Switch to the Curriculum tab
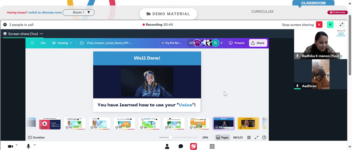The height and width of the screenshot is (150, 352). 262,12
